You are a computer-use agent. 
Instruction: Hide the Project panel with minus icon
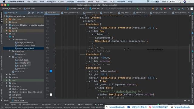[x=42, y=13]
